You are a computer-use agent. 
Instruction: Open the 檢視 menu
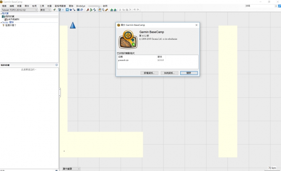click(34, 6)
